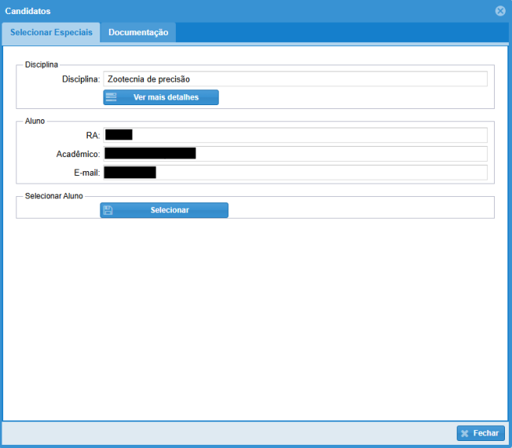Click the E-mail: field label

coord(85,173)
